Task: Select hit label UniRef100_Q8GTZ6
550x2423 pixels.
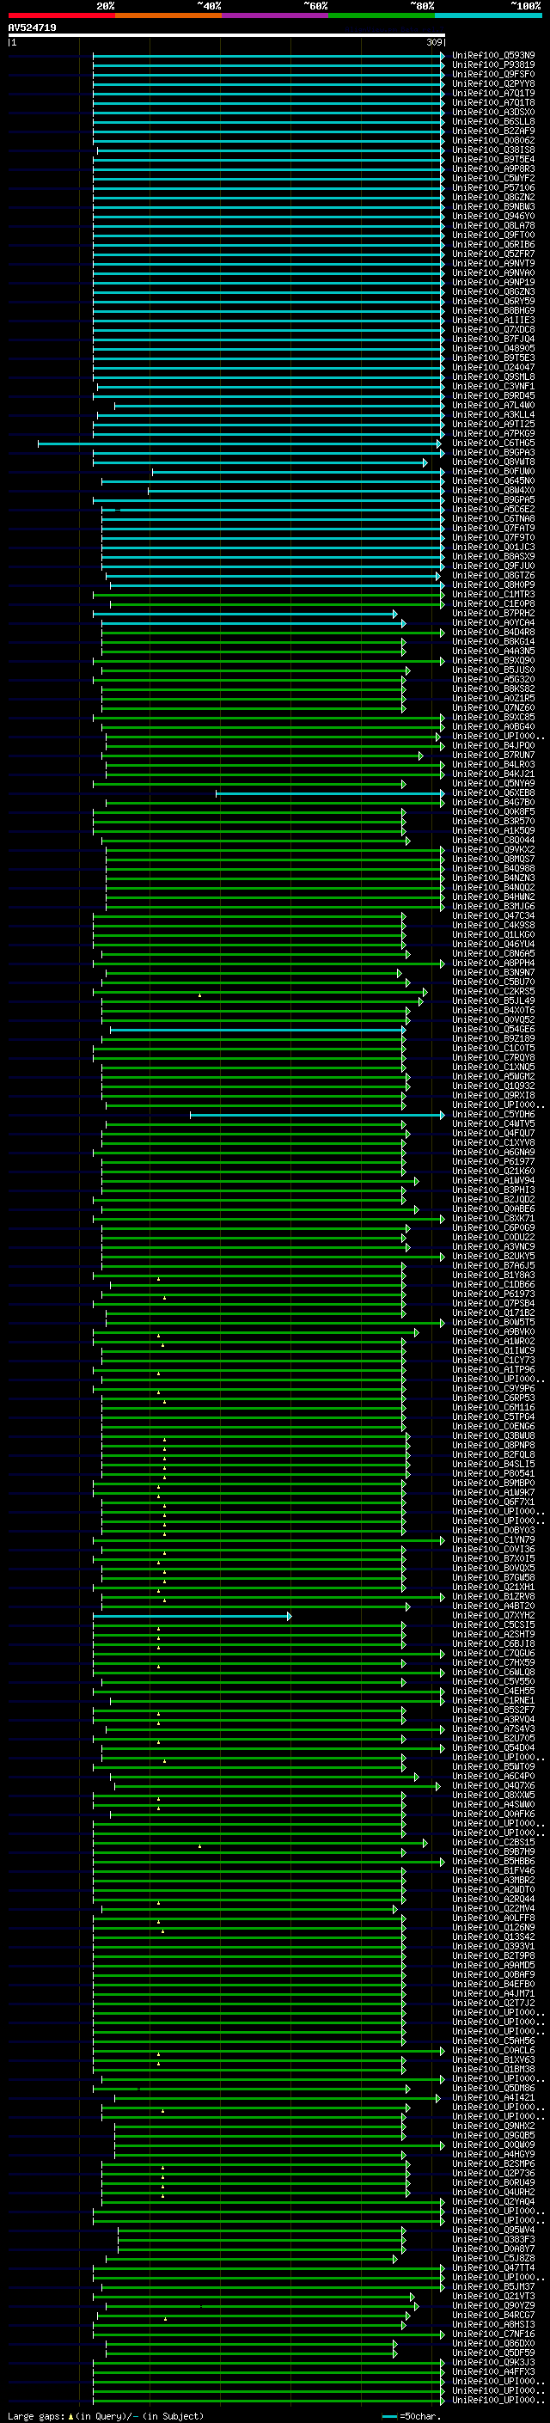Action: 493,576
